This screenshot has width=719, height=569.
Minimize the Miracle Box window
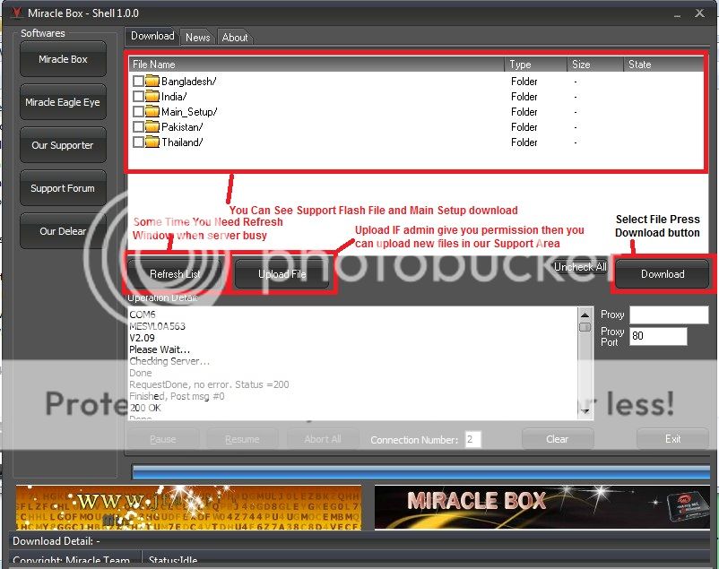(x=678, y=15)
